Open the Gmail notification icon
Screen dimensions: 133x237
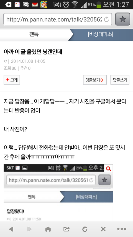[35, 5]
